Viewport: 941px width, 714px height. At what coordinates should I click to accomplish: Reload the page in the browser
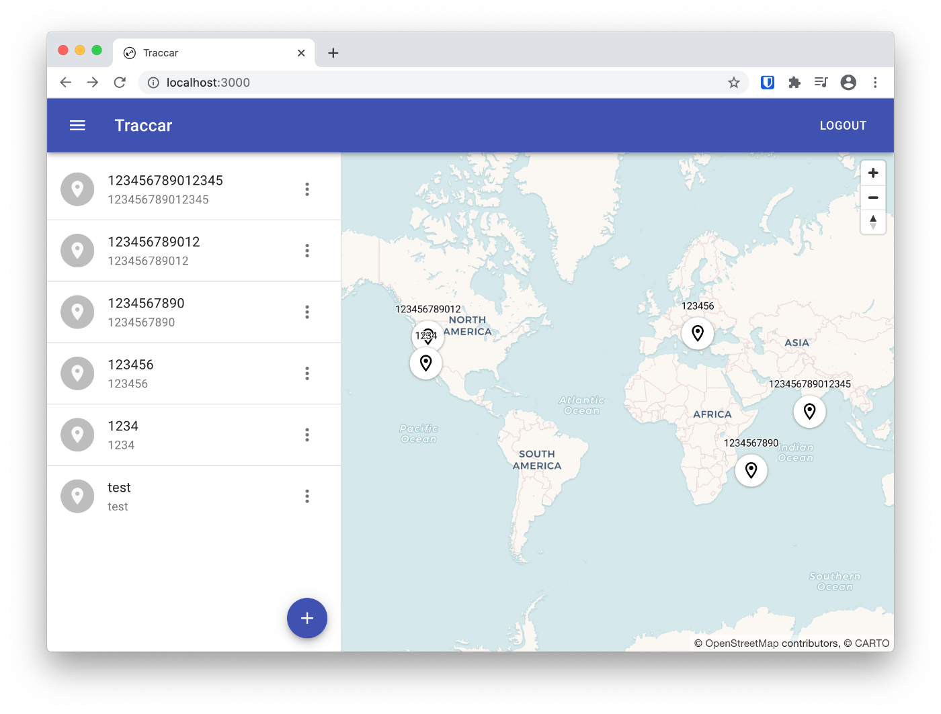click(x=120, y=83)
